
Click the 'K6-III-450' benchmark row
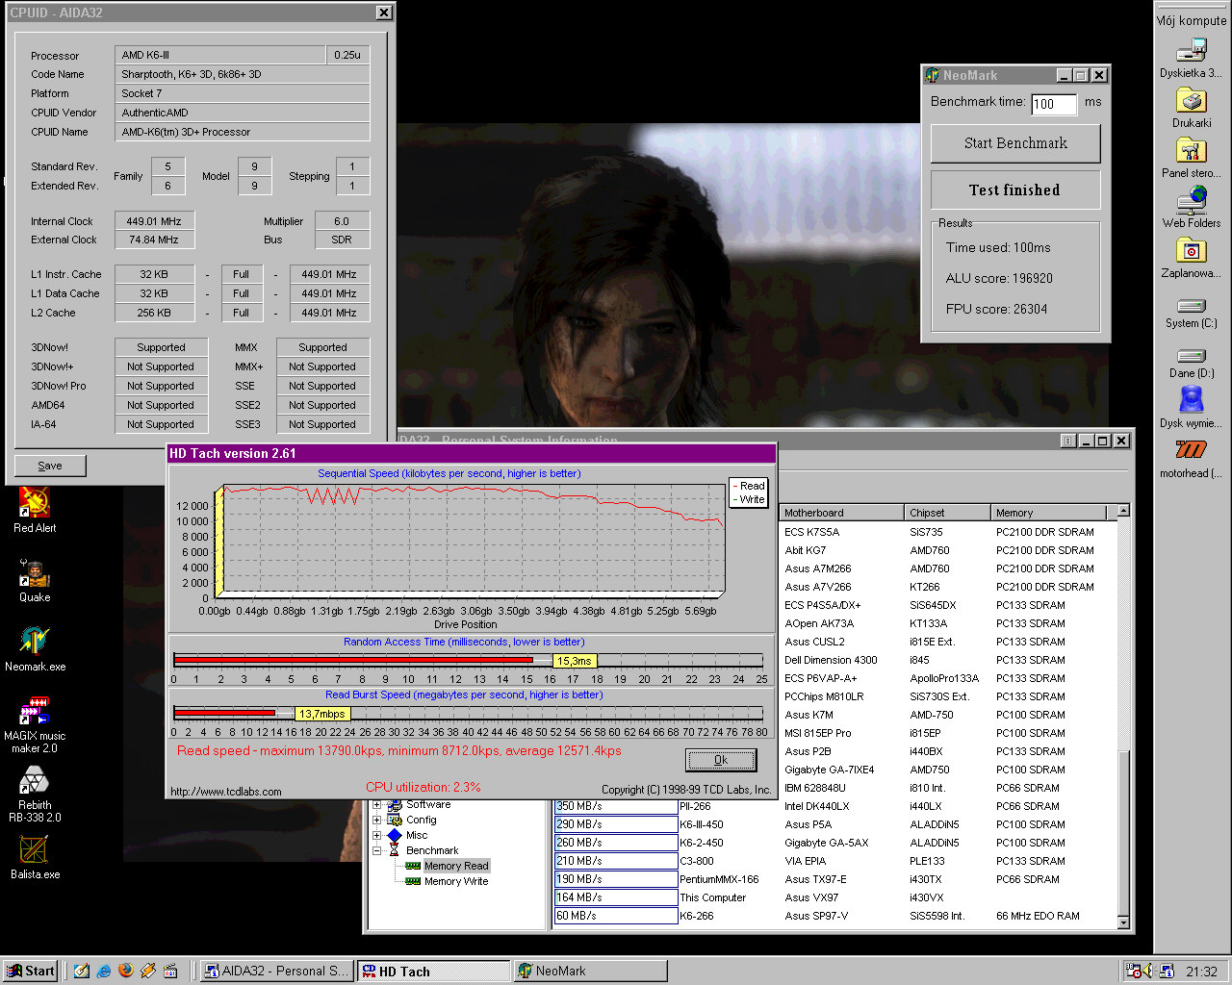(x=835, y=824)
